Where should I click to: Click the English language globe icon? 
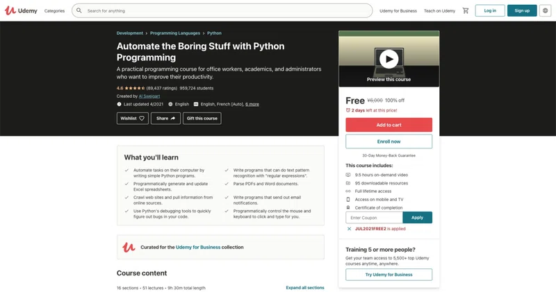click(170, 104)
